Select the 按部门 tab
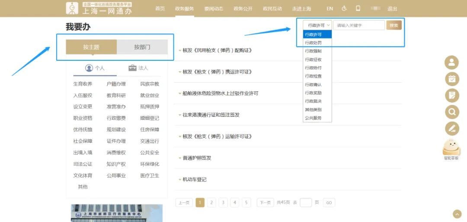This screenshot has height=222, width=467. pyautogui.click(x=142, y=47)
